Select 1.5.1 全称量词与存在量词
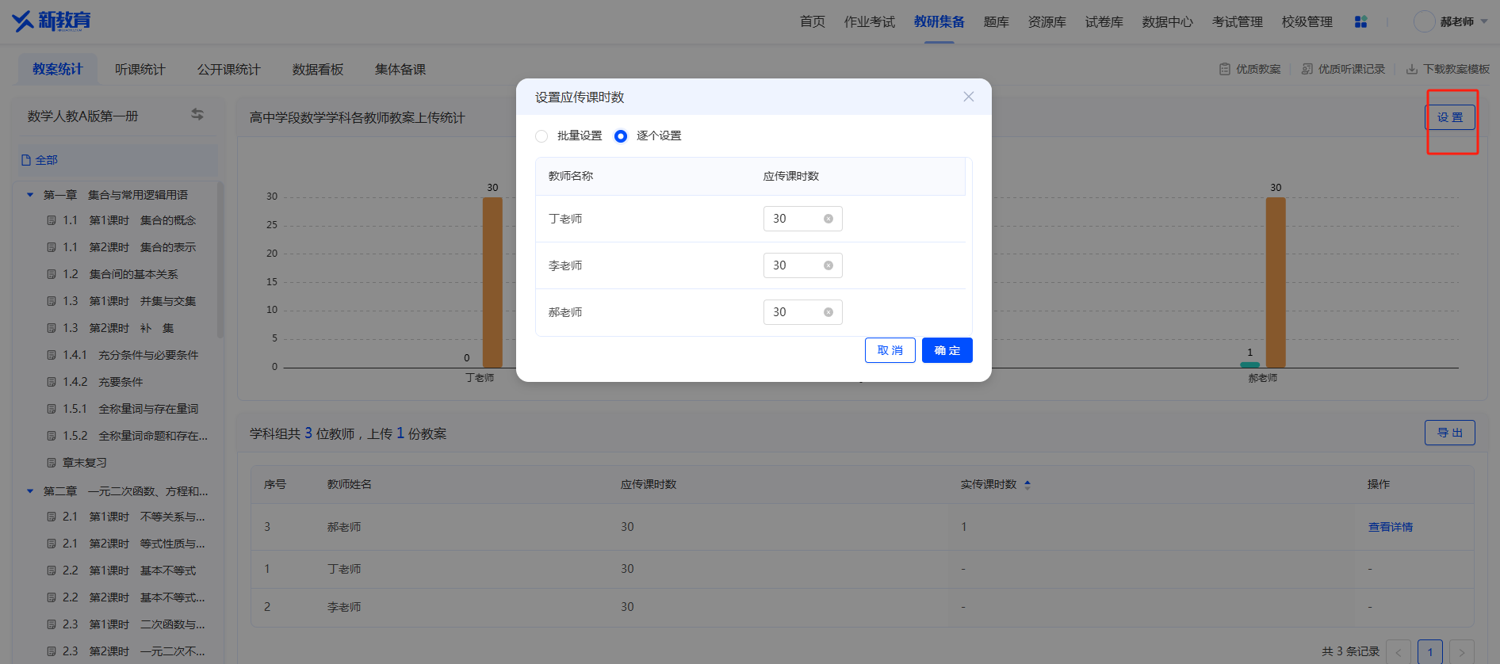Viewport: 1500px width, 664px height. 131,409
